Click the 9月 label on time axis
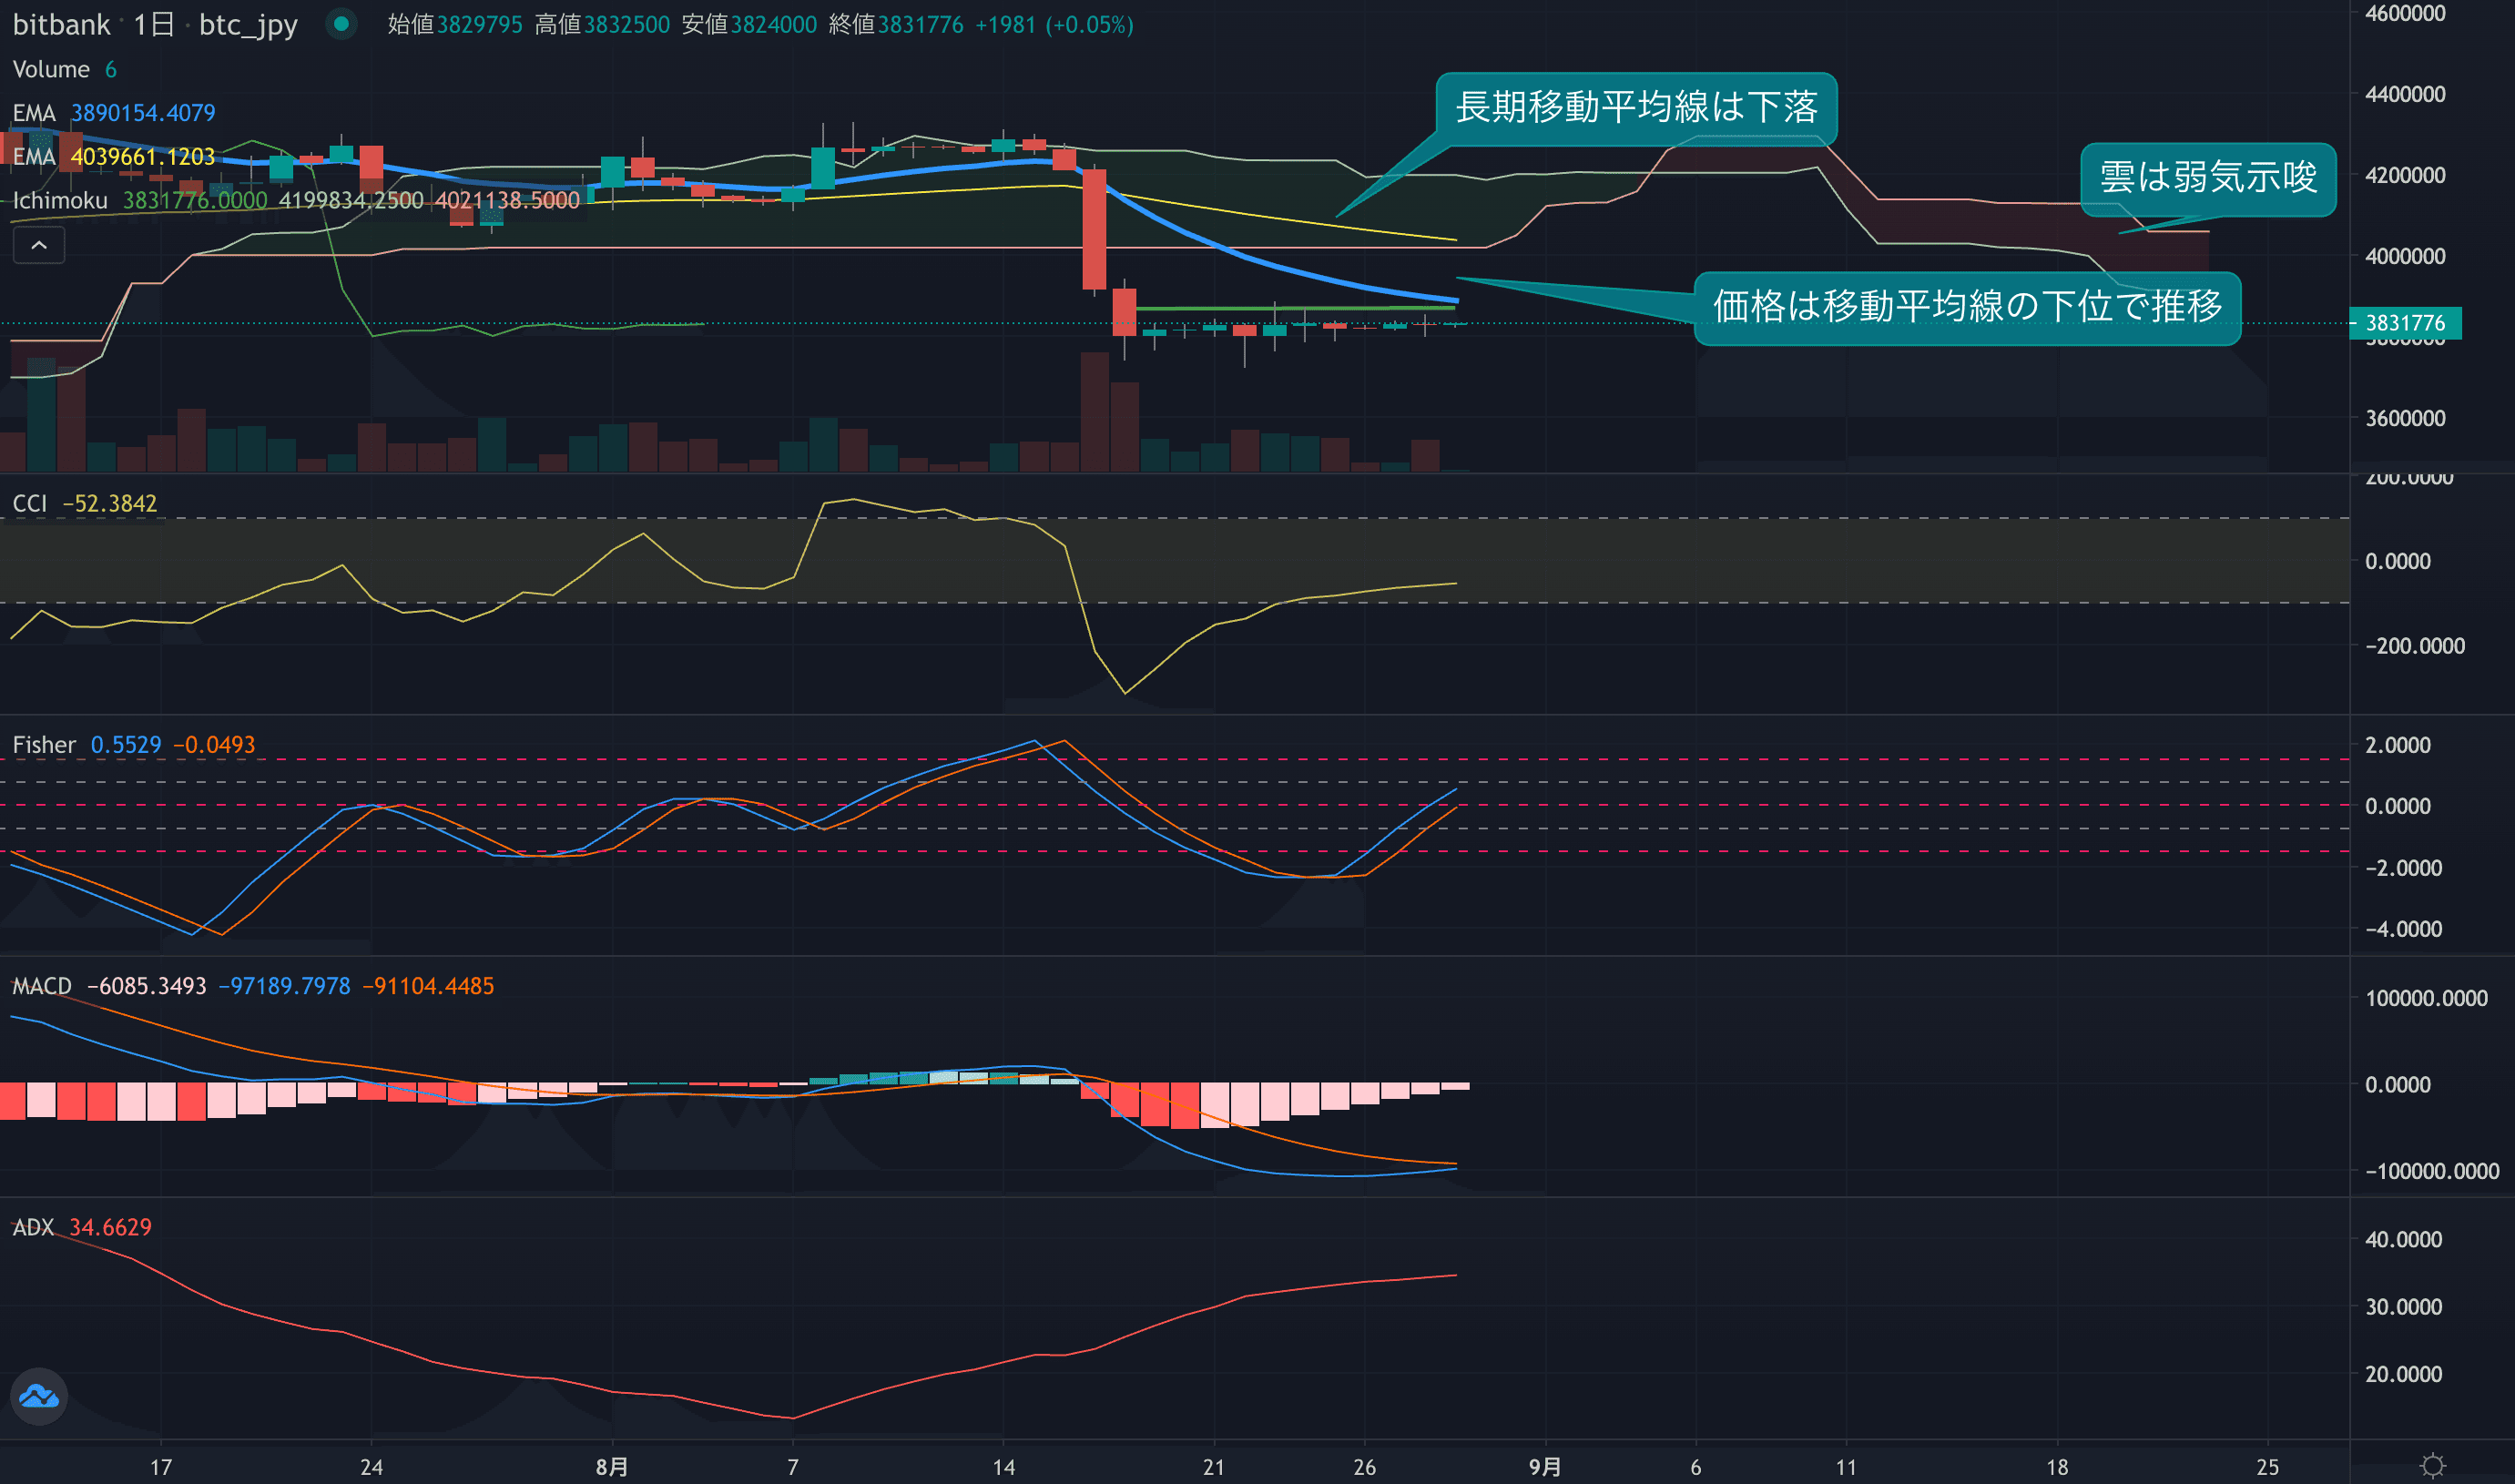Screen dimensions: 2515x1484 click(1544, 1467)
